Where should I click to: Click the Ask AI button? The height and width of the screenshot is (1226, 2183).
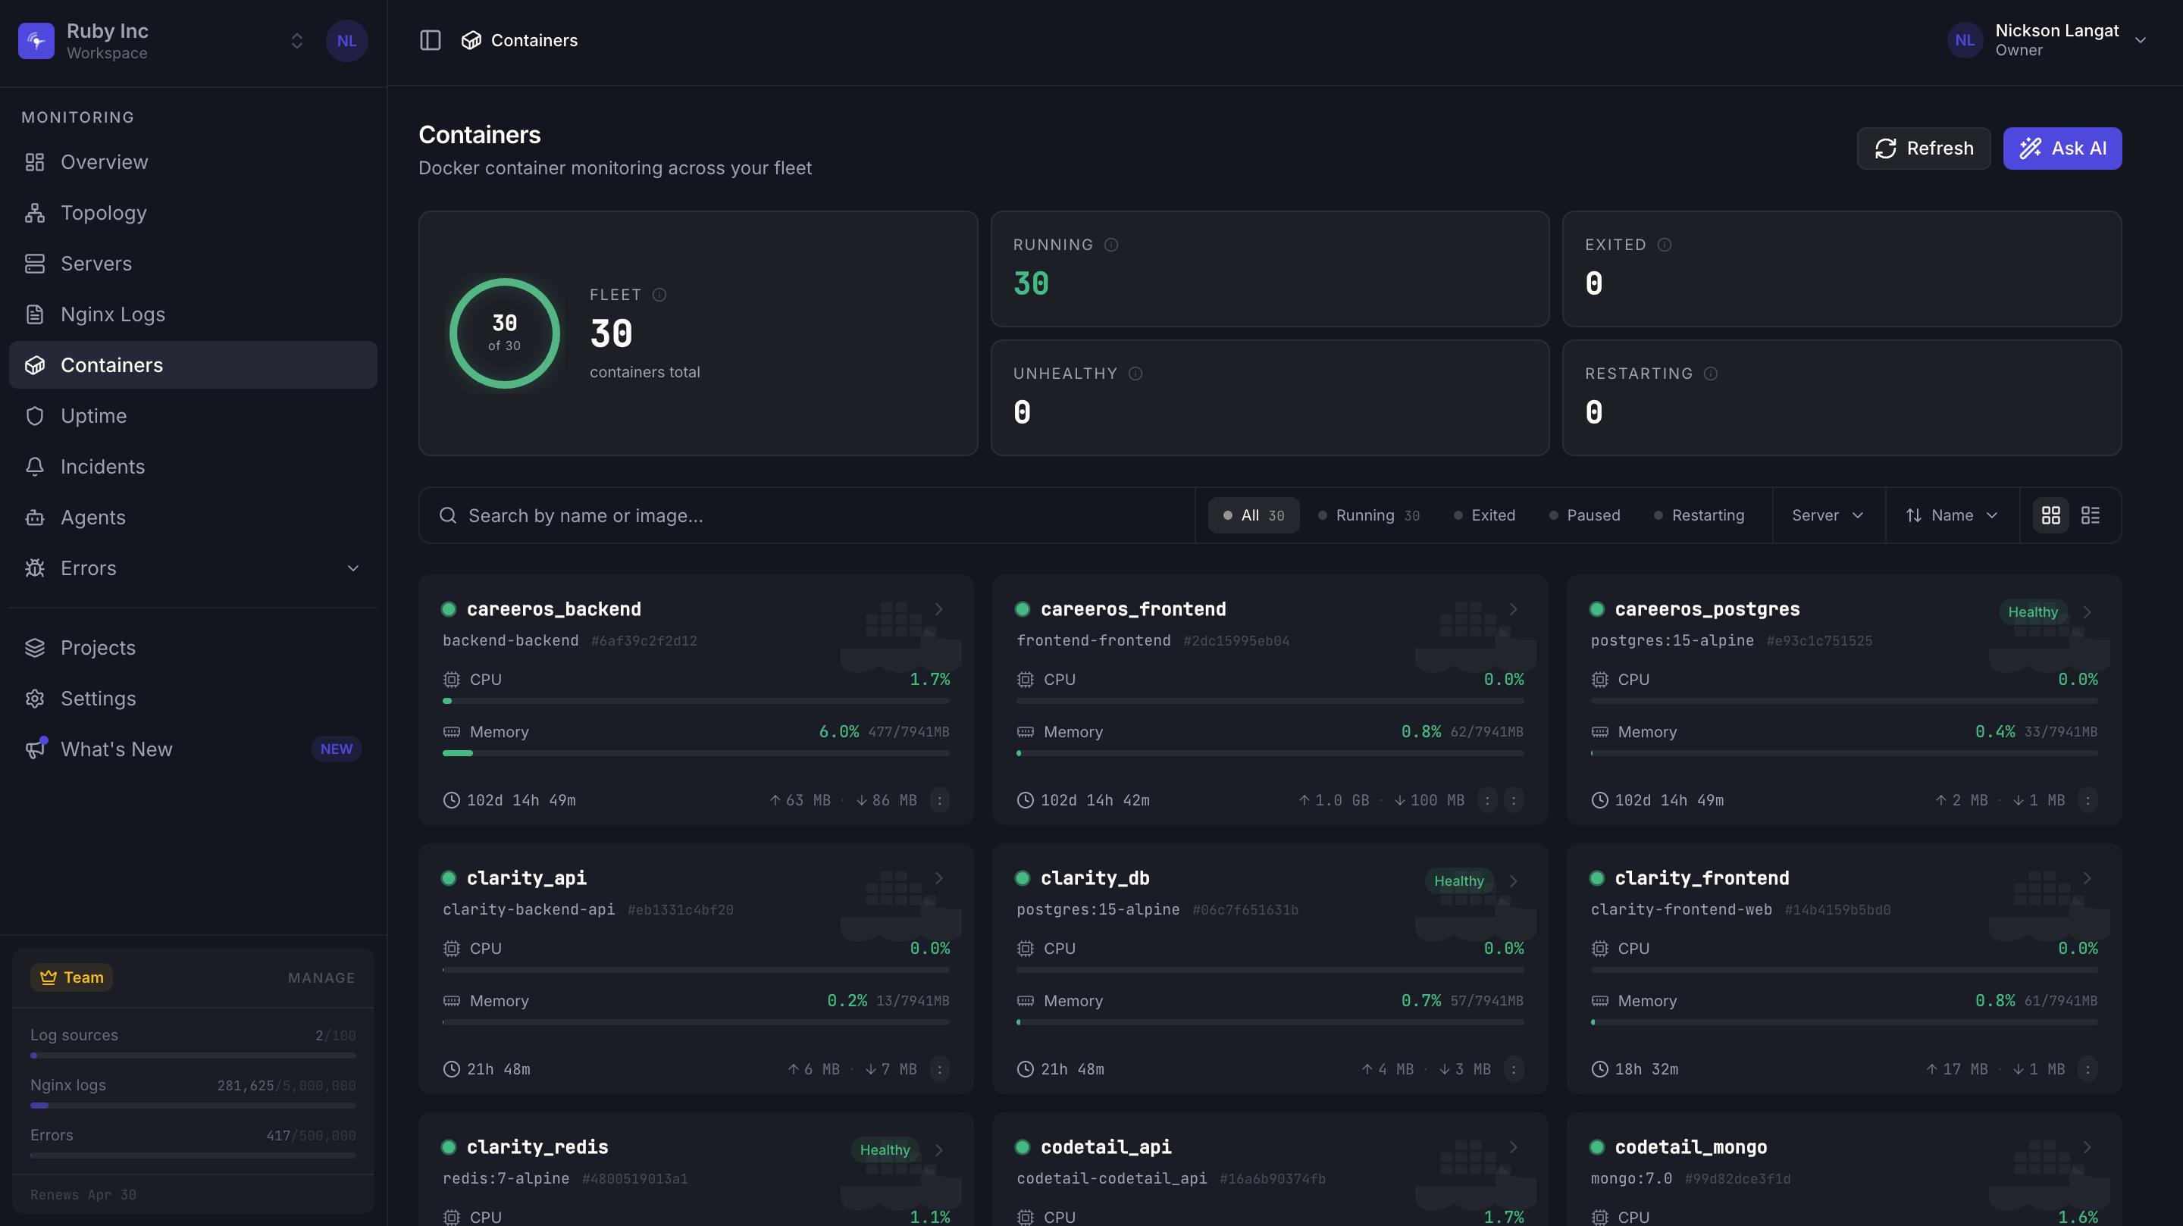tap(2062, 149)
